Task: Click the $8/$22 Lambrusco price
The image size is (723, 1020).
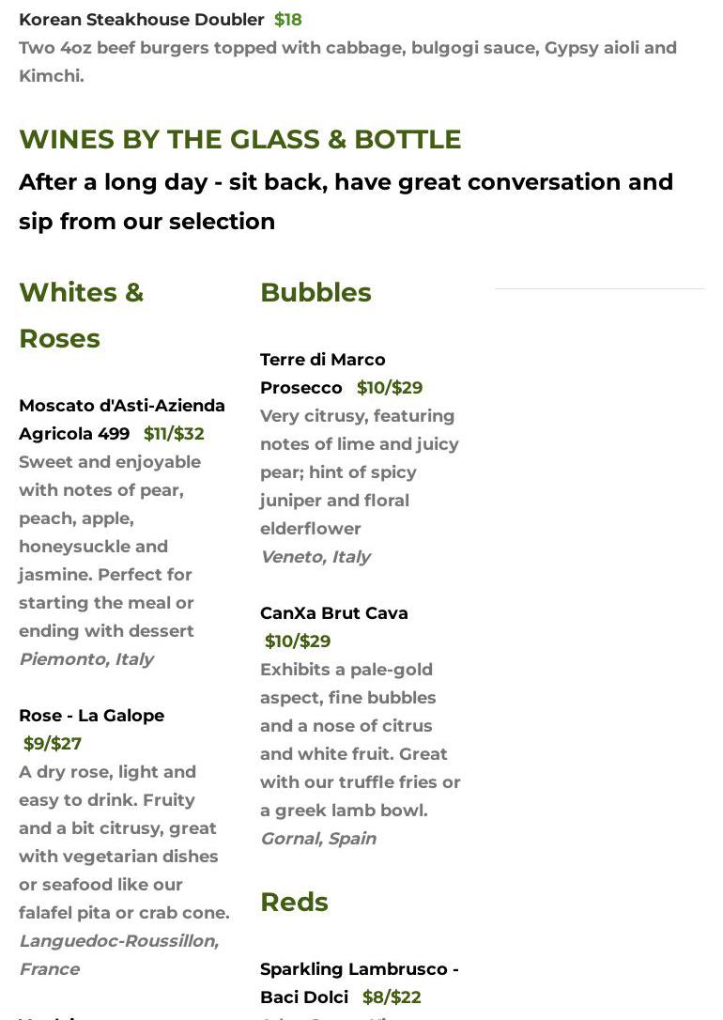Action: 391,997
